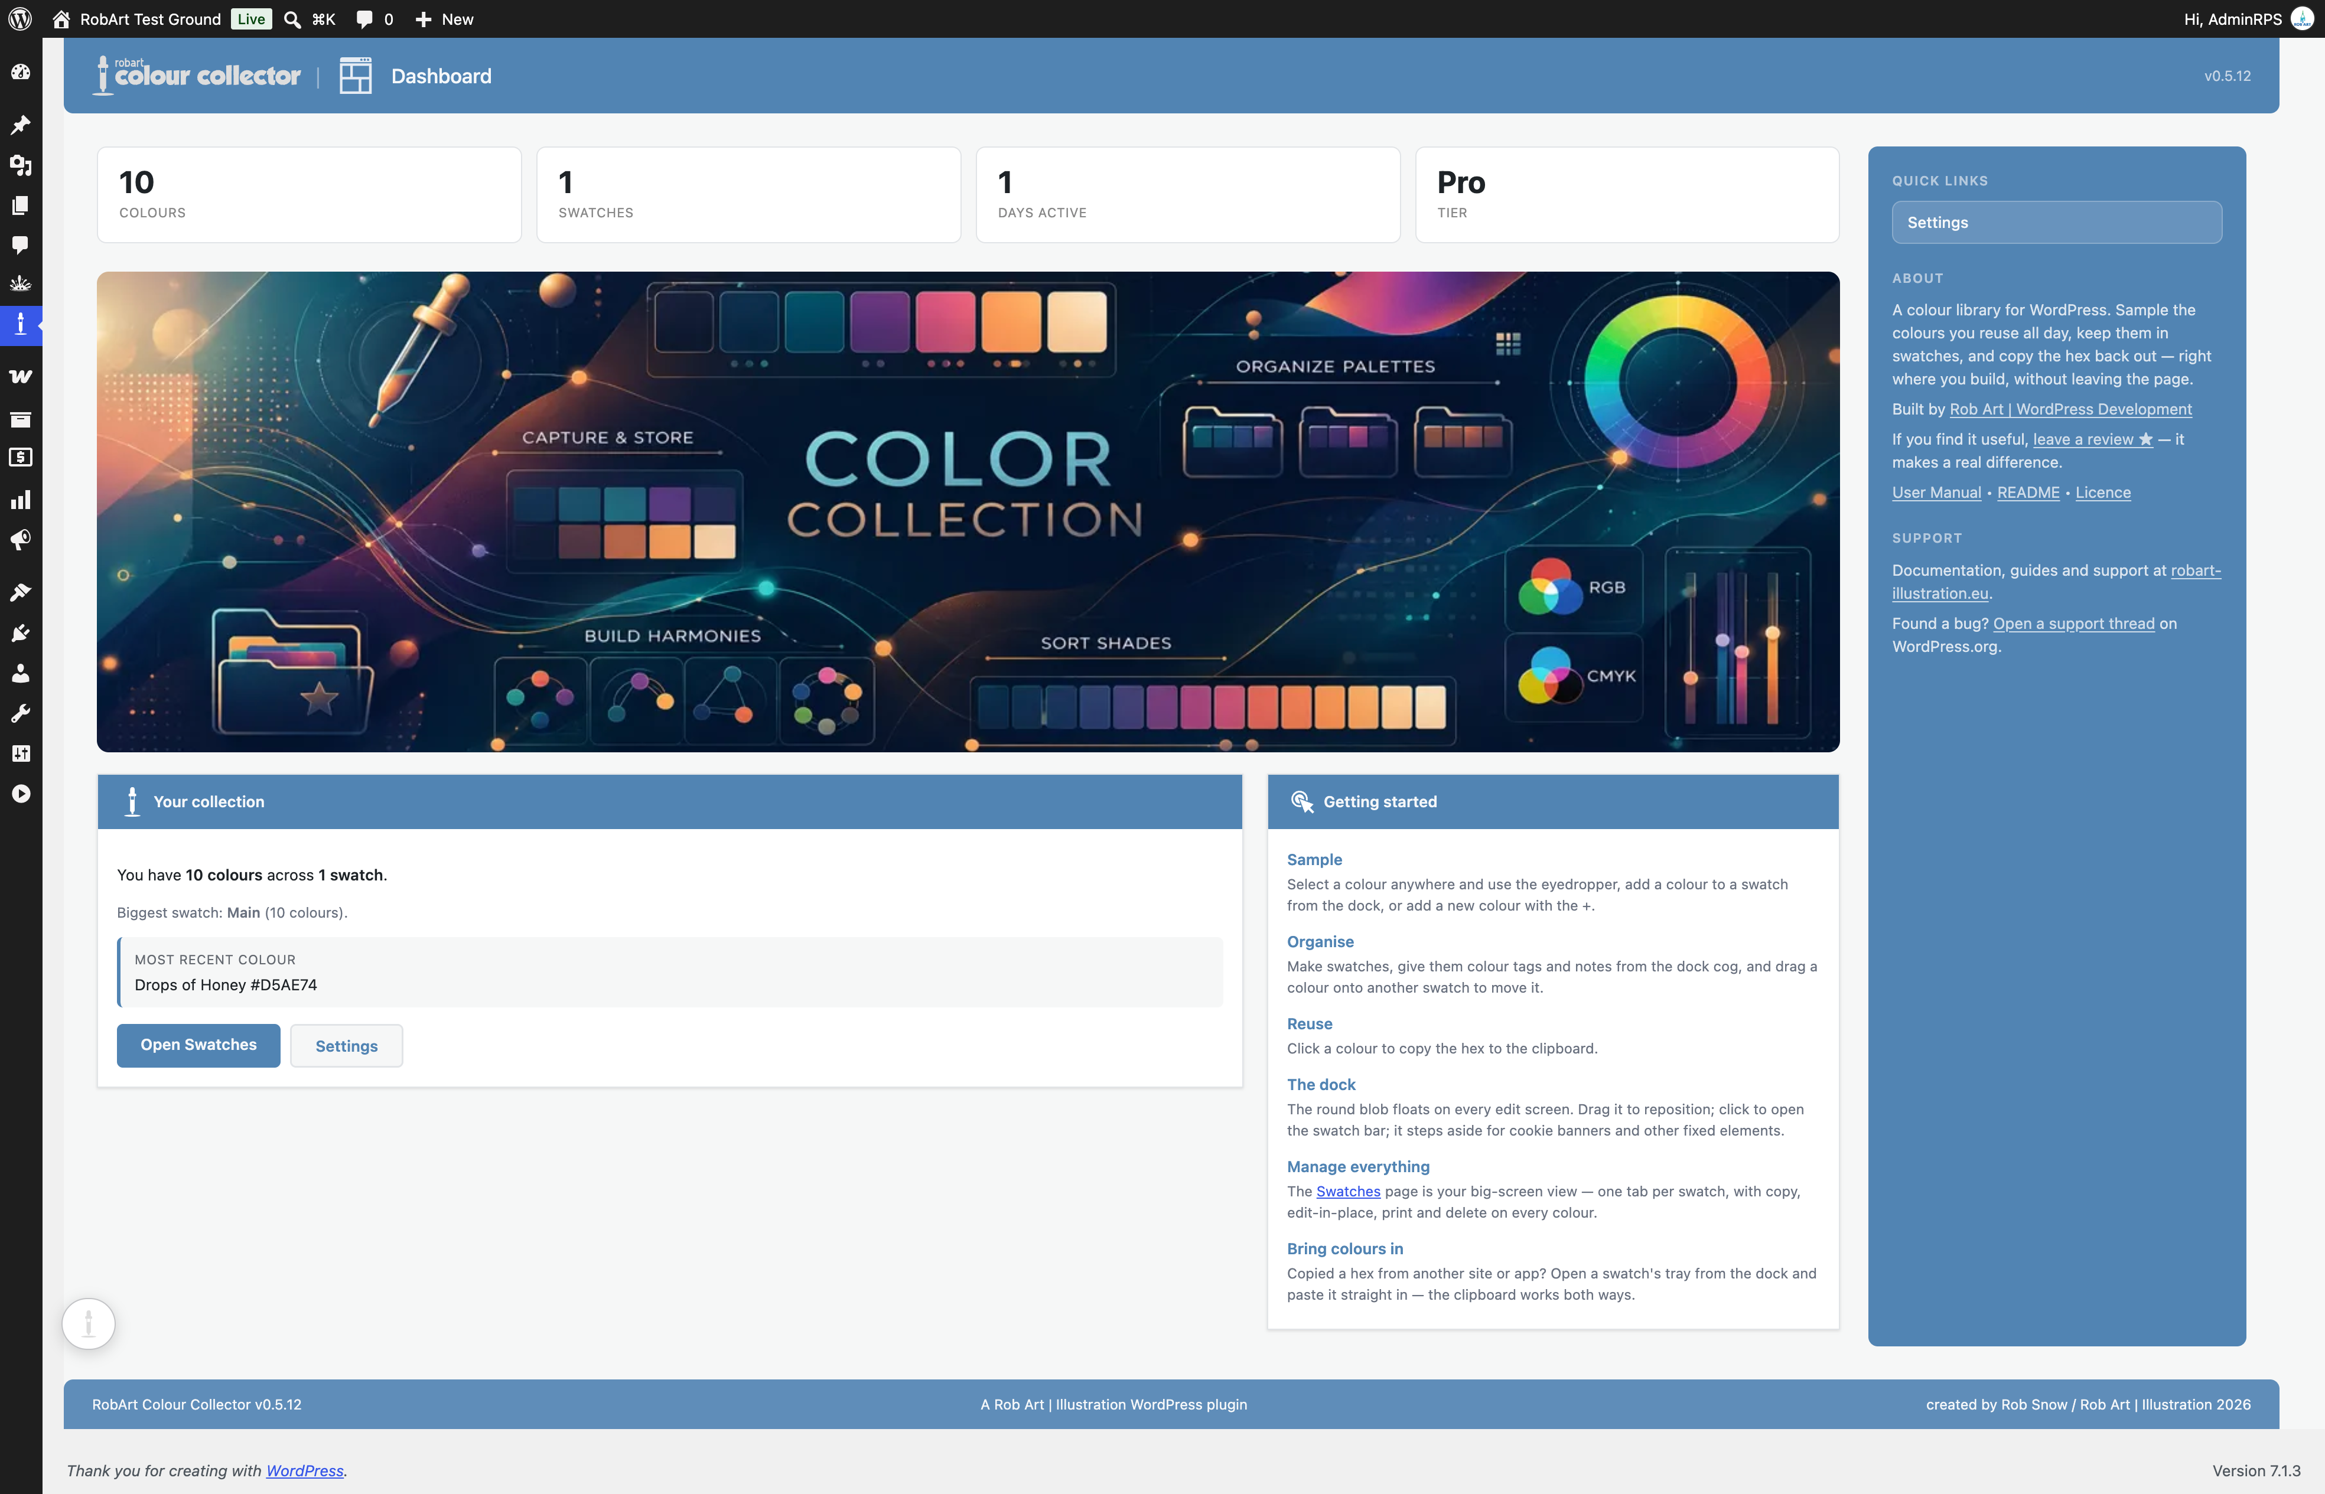The image size is (2325, 1494).
Task: Open Settings via the sliders icon
Action: [20, 753]
